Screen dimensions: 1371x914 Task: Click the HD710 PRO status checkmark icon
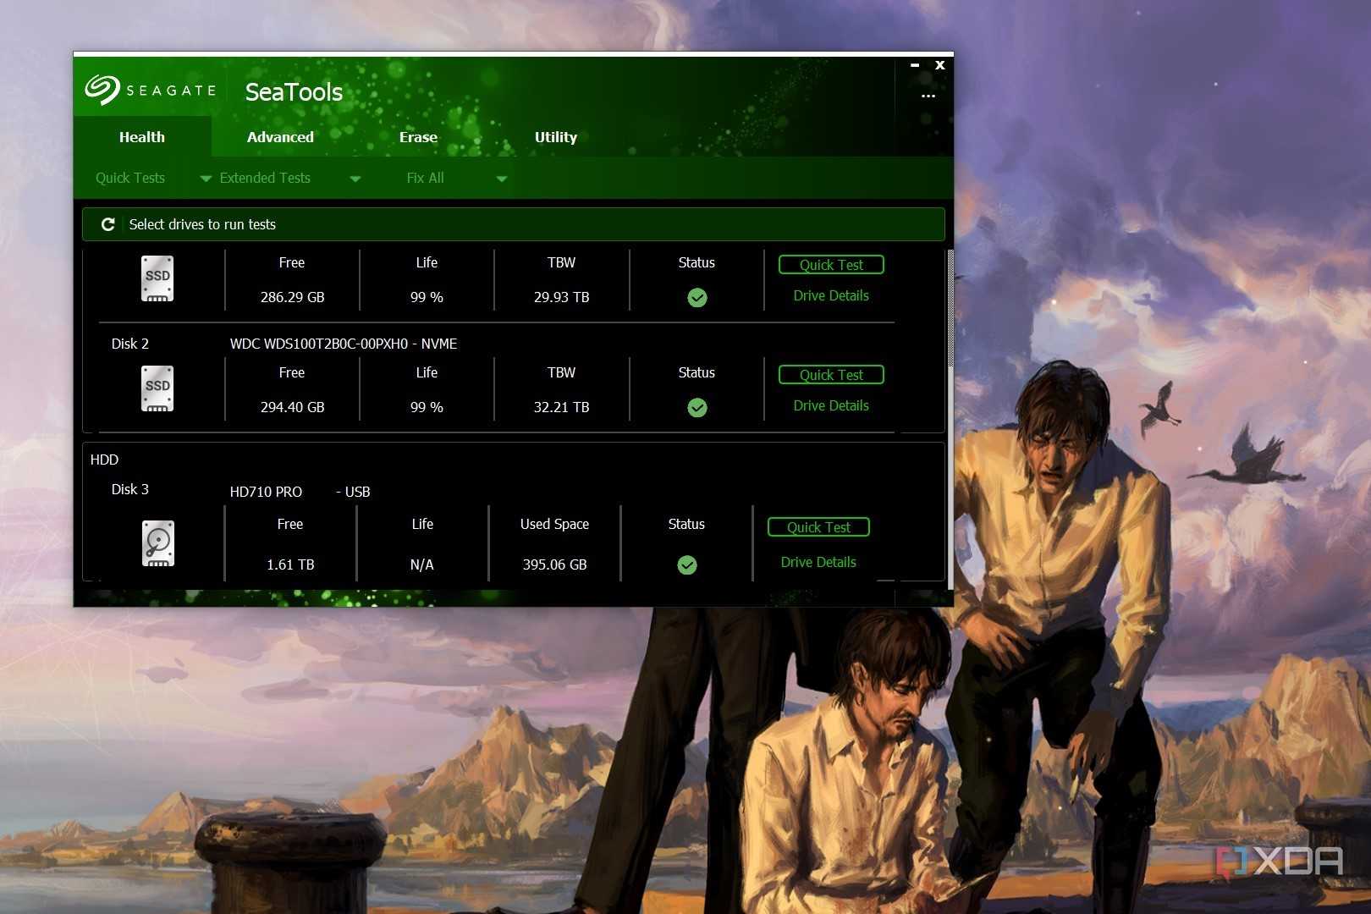(x=687, y=565)
